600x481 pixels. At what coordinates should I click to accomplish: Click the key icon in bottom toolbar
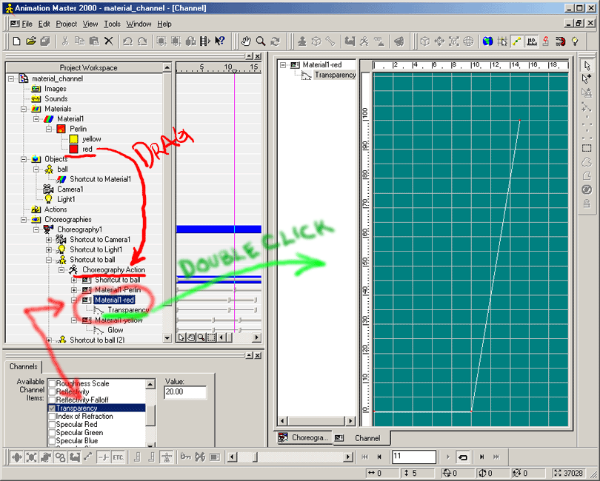[185, 457]
